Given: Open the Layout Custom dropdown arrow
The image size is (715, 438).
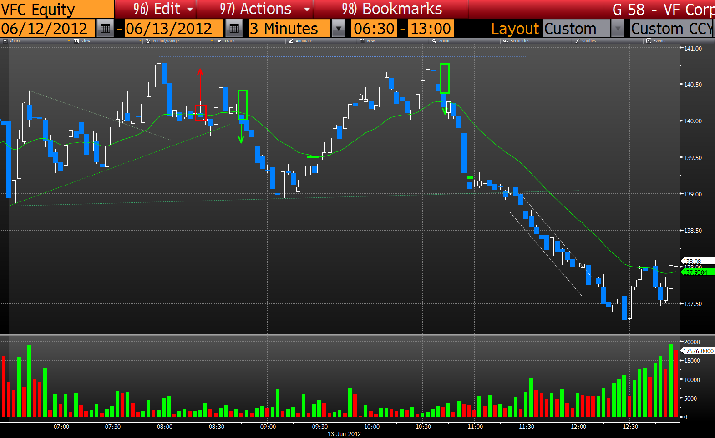Looking at the screenshot, I should click(618, 28).
